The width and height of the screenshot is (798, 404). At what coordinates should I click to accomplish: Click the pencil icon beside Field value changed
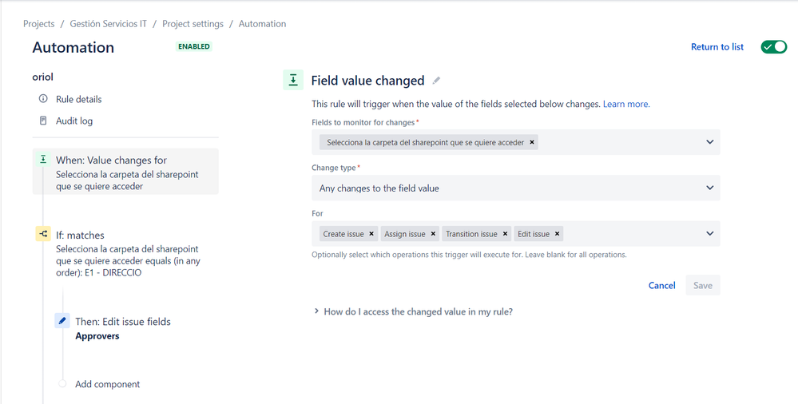tap(436, 81)
